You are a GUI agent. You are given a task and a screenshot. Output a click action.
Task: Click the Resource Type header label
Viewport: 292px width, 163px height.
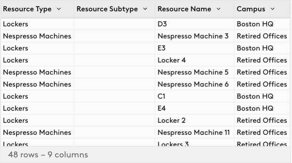click(27, 9)
